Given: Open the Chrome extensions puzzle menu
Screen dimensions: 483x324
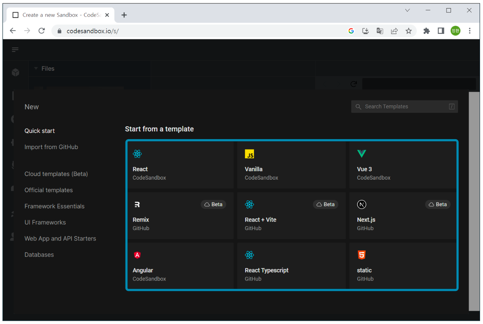Looking at the screenshot, I should tap(427, 31).
